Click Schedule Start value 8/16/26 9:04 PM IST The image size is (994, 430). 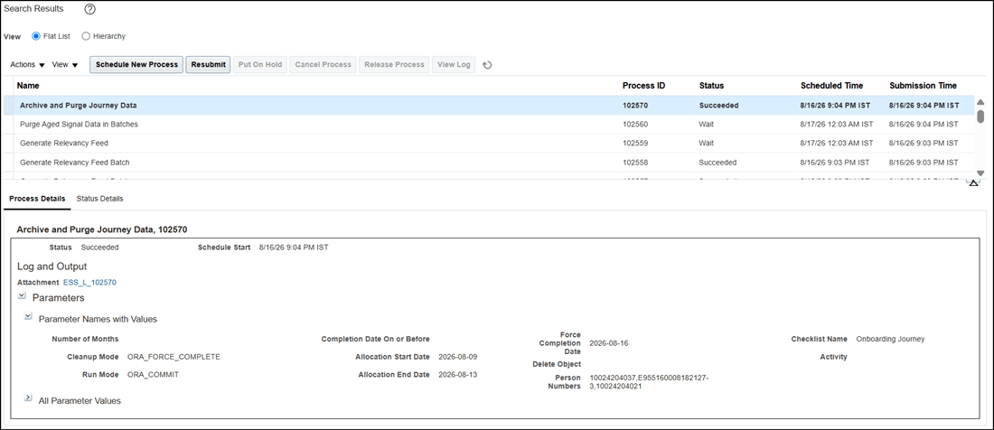[x=294, y=247]
